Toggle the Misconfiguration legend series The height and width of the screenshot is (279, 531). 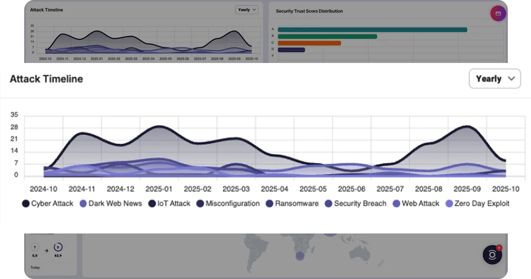pos(228,203)
